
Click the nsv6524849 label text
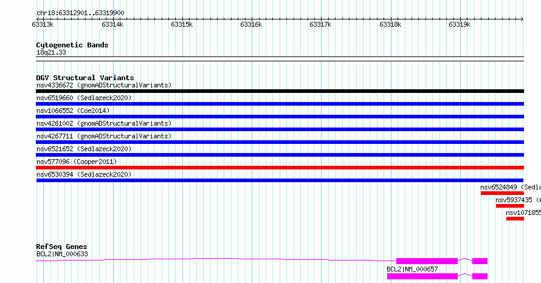coord(511,187)
